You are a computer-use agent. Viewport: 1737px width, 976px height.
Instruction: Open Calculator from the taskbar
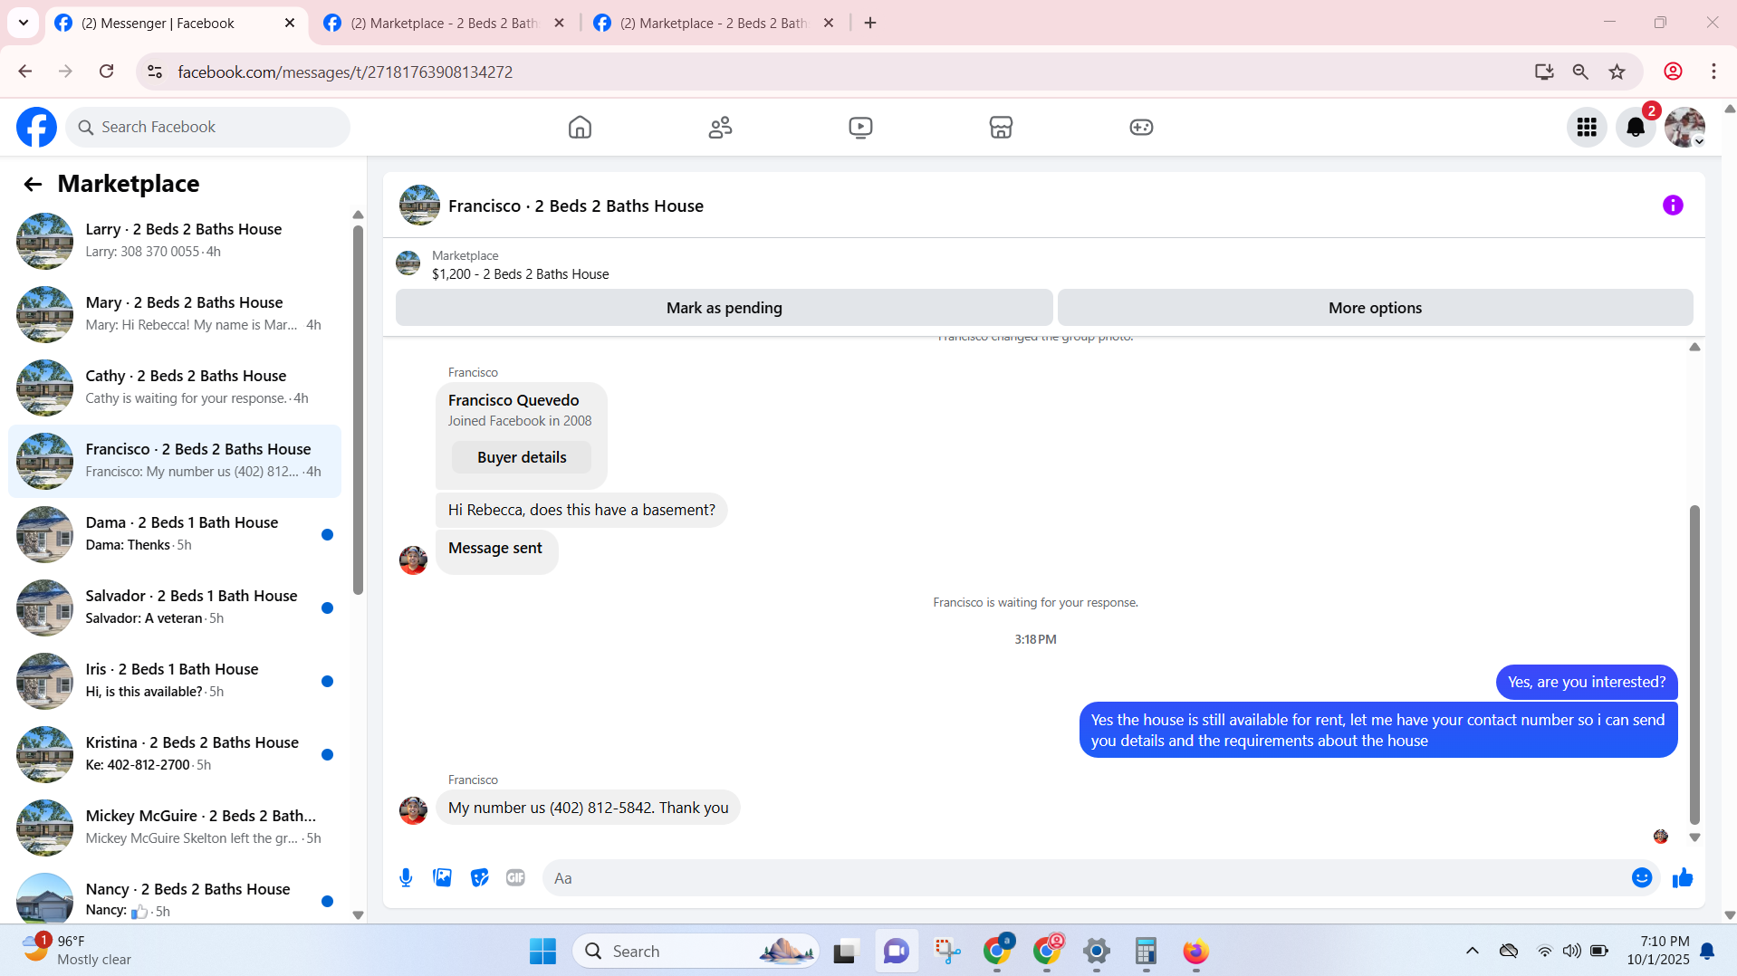[x=1146, y=952]
